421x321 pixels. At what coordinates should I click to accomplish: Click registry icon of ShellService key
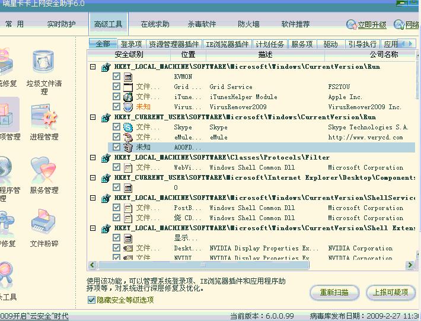point(106,198)
